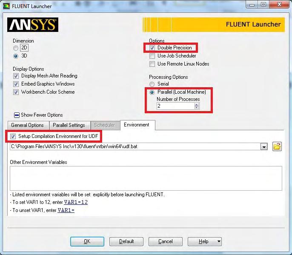The width and height of the screenshot is (292, 255).
Task: Enable Use Remote Linux Nodes checkbox
Action: point(152,64)
